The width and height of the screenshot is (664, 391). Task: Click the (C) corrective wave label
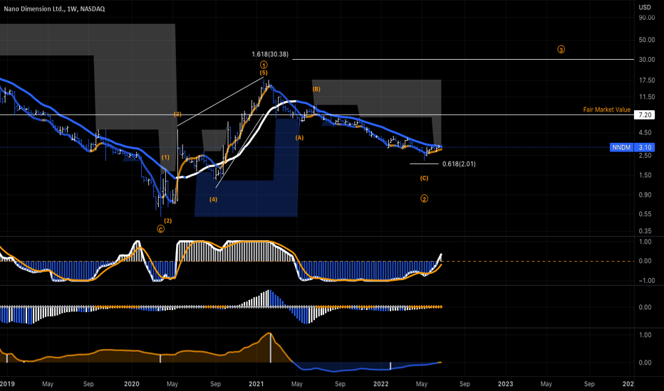coord(424,178)
